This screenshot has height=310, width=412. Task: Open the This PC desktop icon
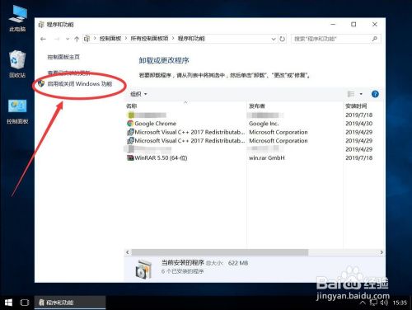[17, 18]
